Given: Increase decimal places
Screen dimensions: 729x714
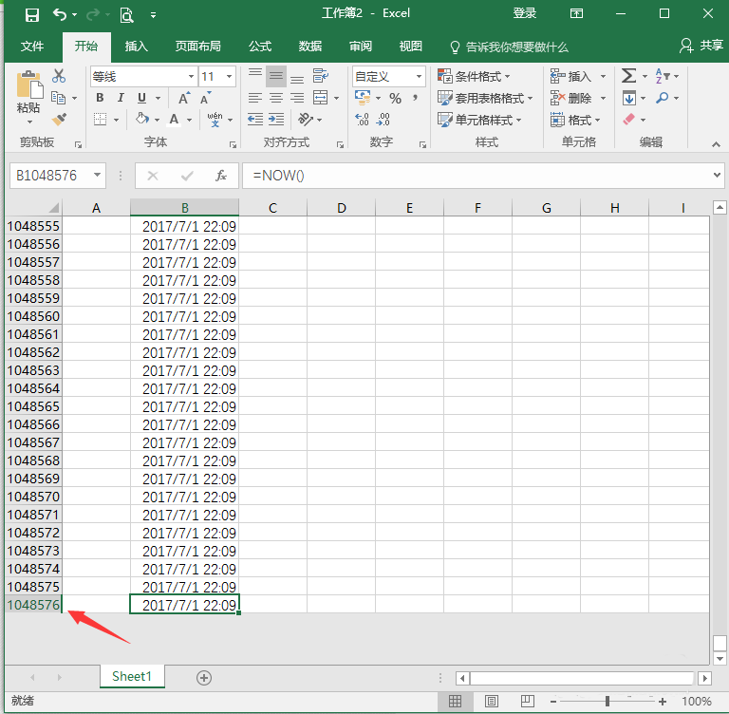Looking at the screenshot, I should coord(362,120).
